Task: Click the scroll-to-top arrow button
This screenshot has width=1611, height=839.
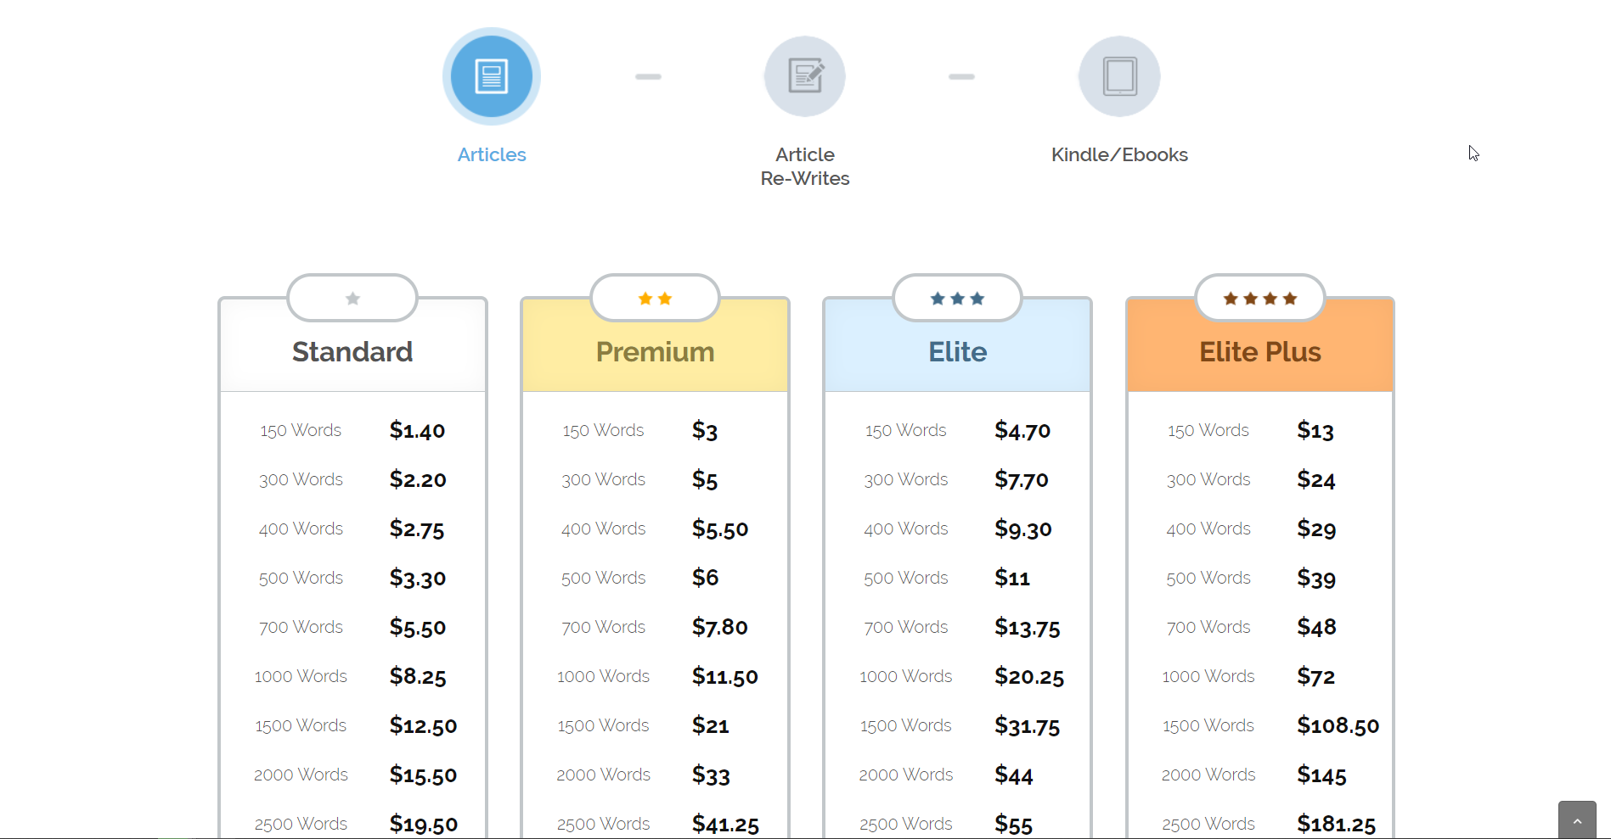Action: coord(1577,820)
